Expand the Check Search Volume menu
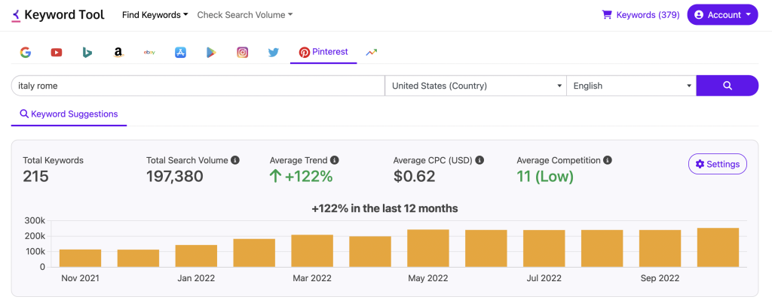 [x=245, y=15]
